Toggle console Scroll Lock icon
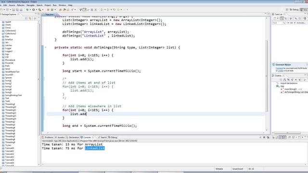This screenshot has width=308, height=173. (277, 137)
